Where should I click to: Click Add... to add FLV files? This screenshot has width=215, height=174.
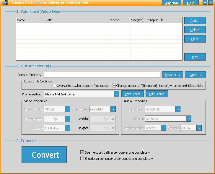click(x=195, y=21)
